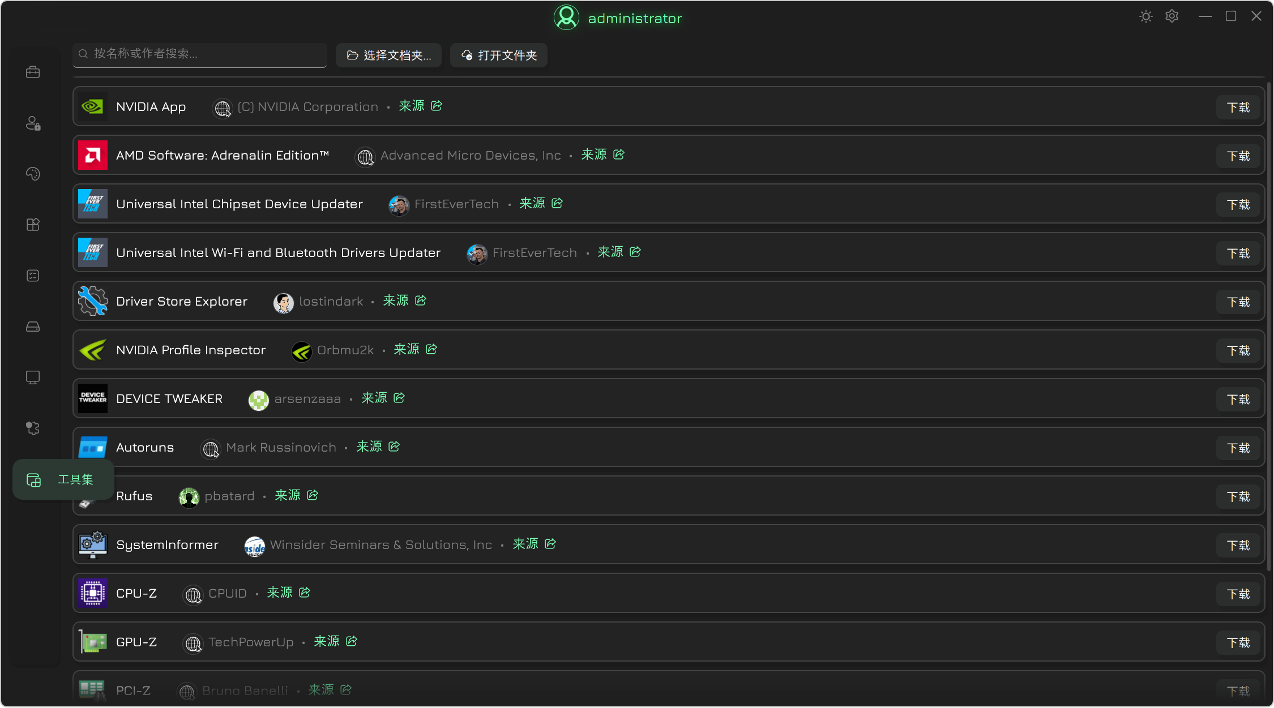Download CPU-Z tool
The height and width of the screenshot is (708, 1274).
pos(1238,594)
